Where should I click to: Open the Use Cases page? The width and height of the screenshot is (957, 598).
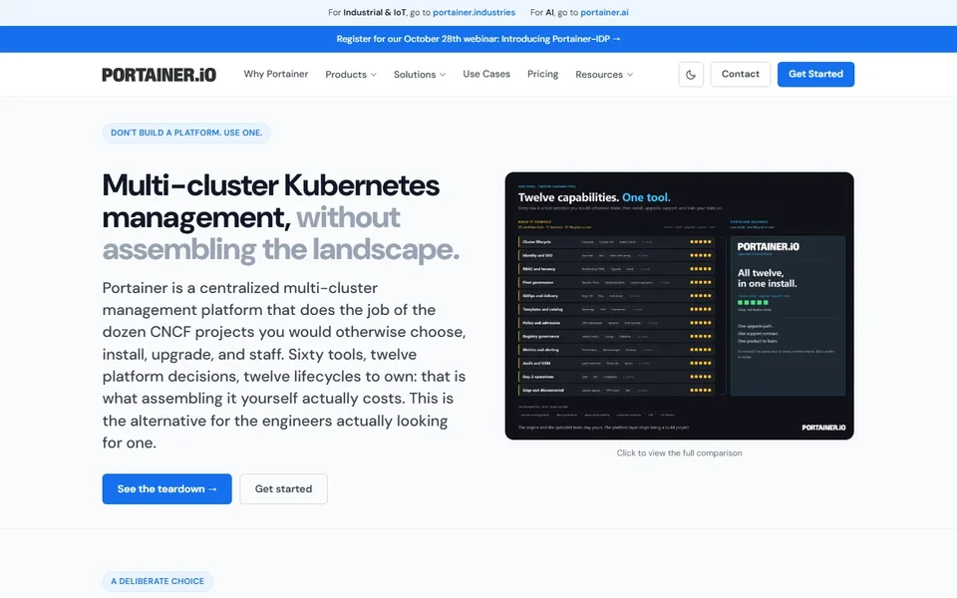click(x=486, y=74)
